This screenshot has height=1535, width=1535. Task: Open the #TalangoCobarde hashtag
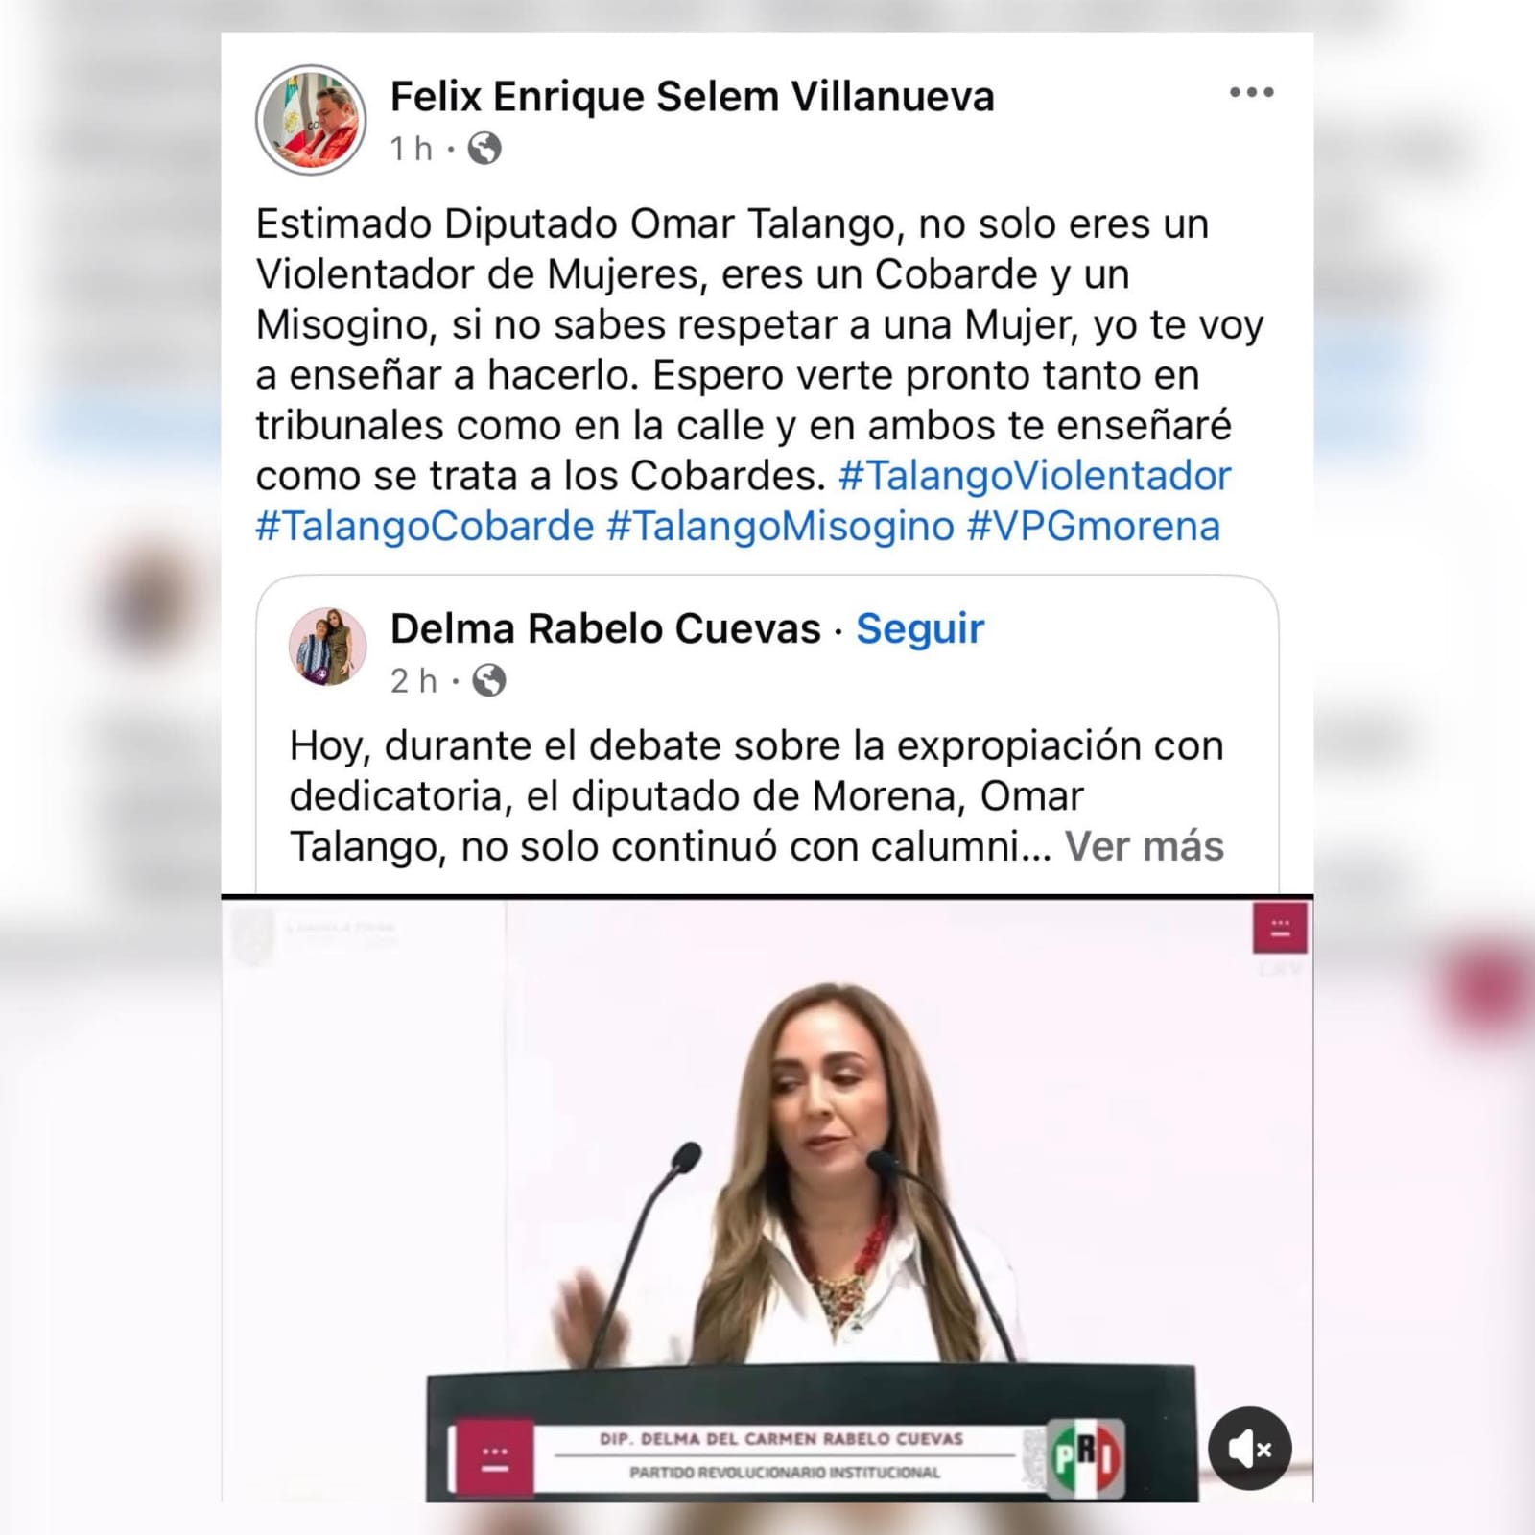[x=425, y=527]
